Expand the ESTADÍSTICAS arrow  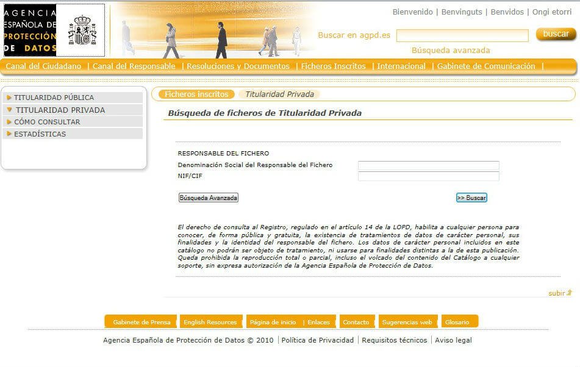click(x=9, y=134)
